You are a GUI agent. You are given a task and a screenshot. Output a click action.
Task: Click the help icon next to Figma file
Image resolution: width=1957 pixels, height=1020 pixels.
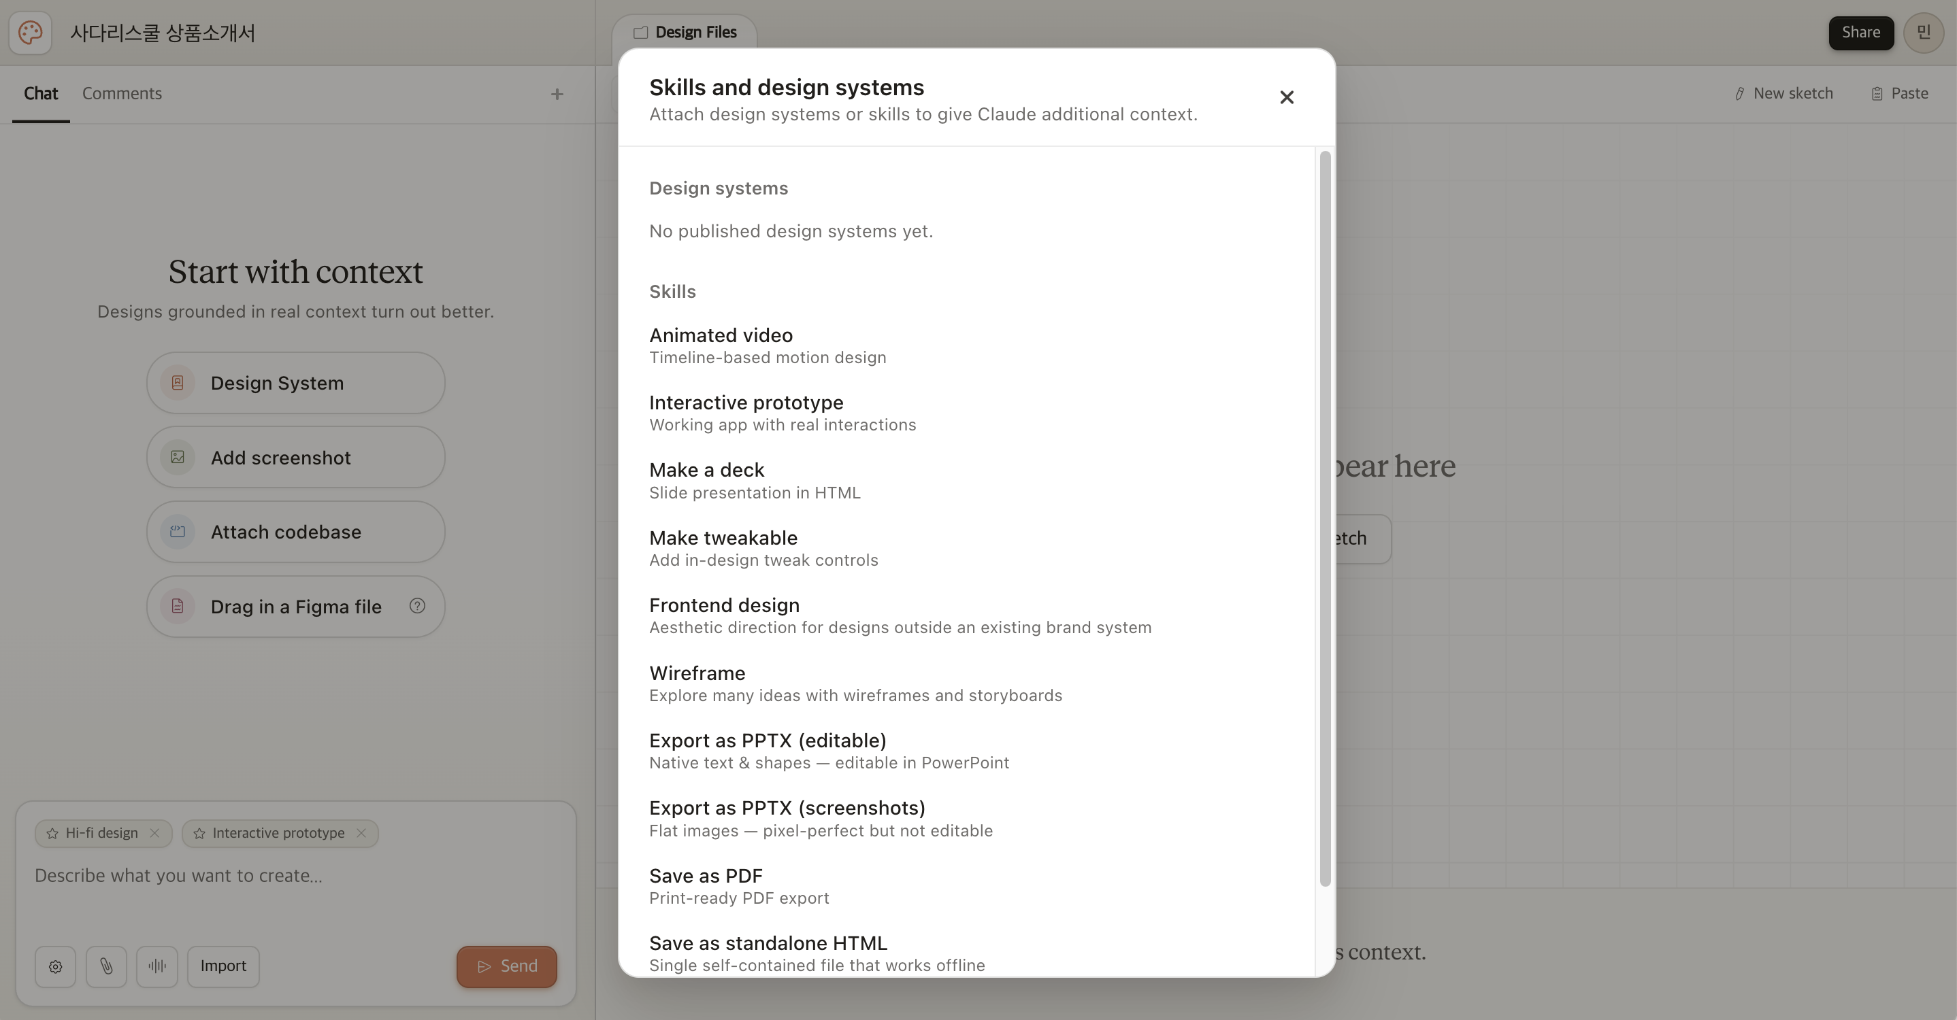click(417, 606)
